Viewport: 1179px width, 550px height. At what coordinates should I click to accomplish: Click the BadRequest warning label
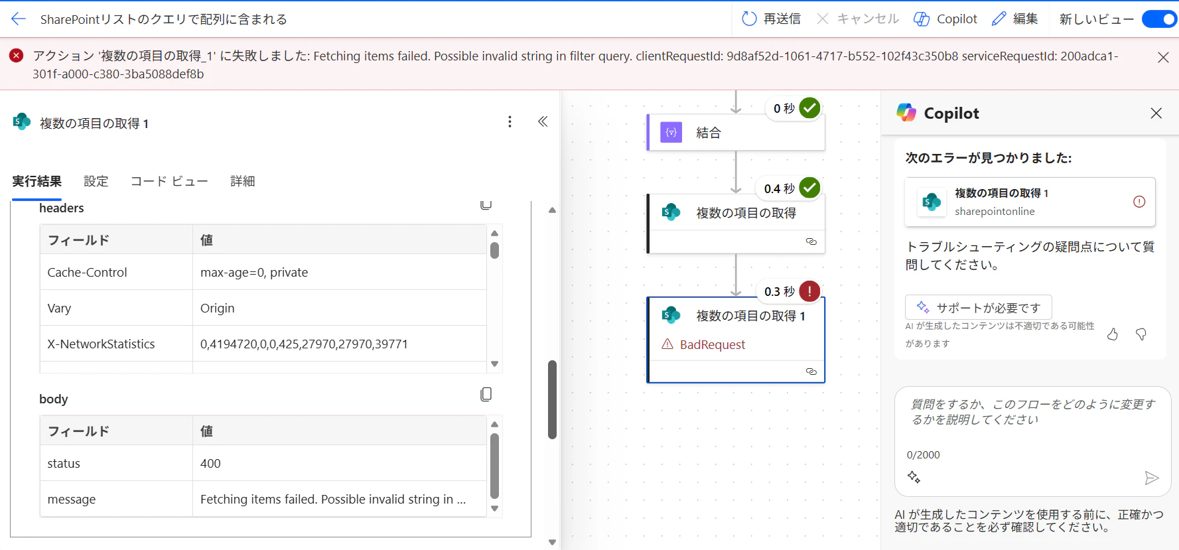[703, 344]
